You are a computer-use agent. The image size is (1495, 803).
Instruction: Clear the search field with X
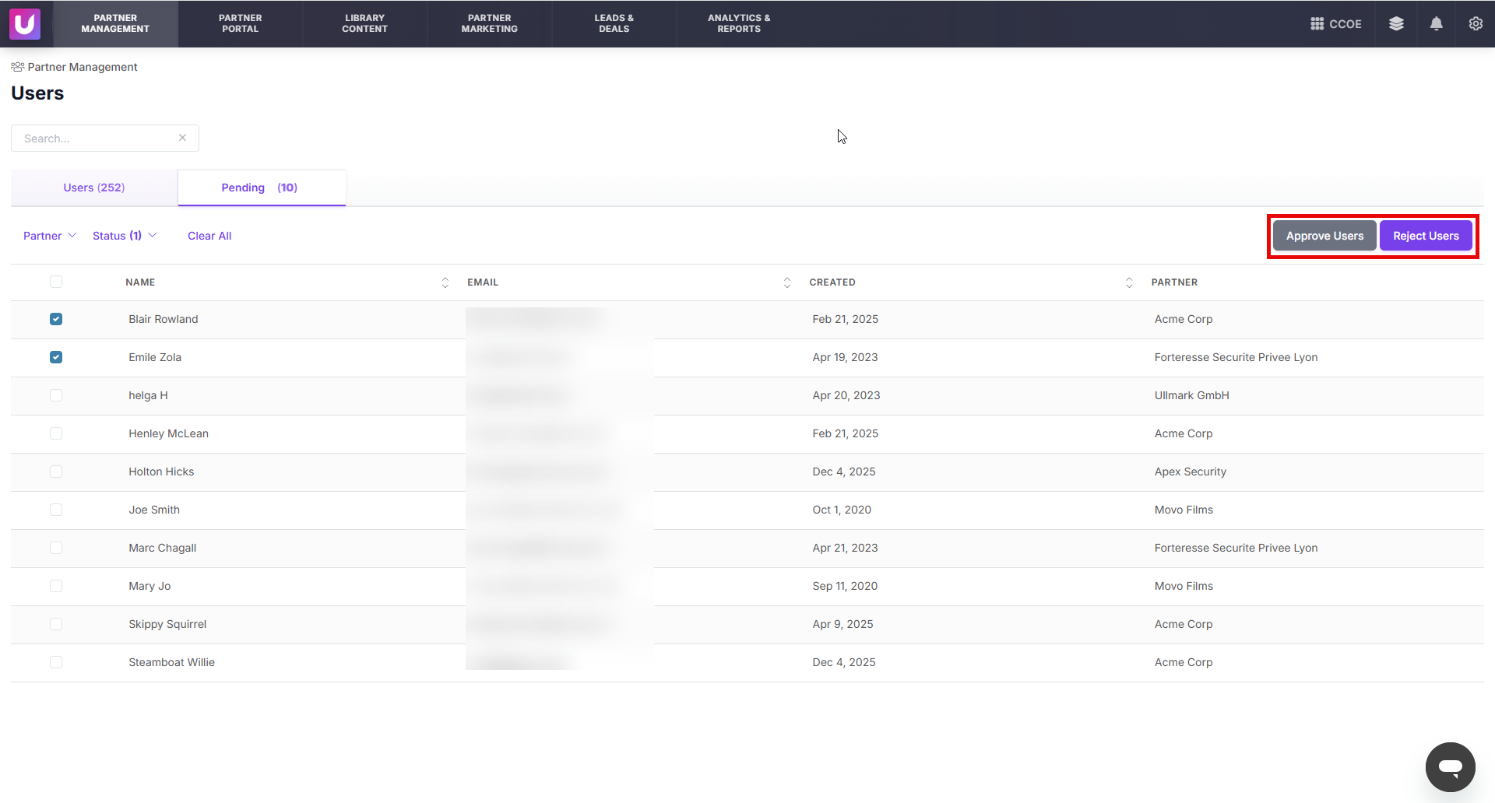[182, 138]
